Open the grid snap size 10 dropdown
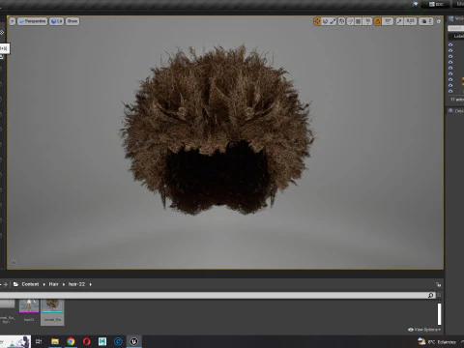Screen dimensions: 464x348 367,21
